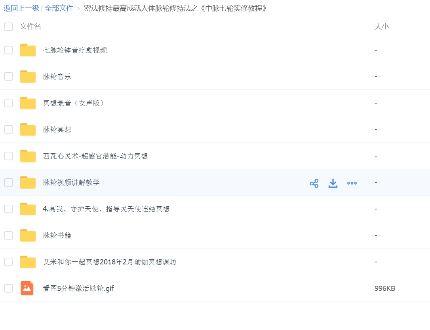Open the folder icon of 脉轮书籍
The height and width of the screenshot is (330, 430).
28,235
